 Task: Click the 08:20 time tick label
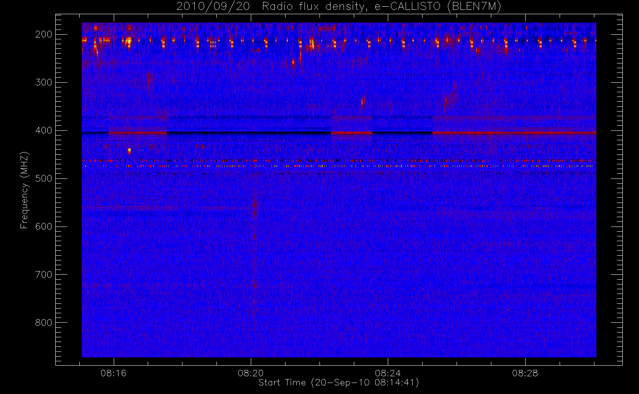click(251, 373)
